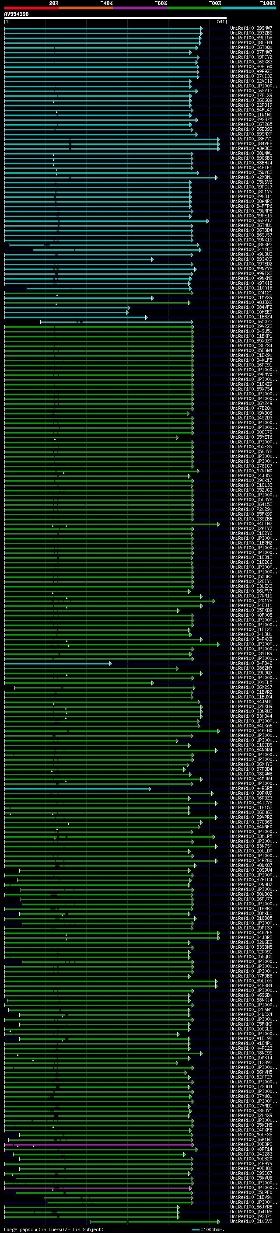Open hit UniRef100_Q6PC91
Viewport: 280px width, 1233px height.
pos(251,365)
